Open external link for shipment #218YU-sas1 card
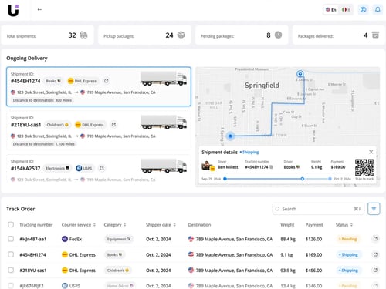Image resolution: width=386 pixels, height=289 pixels. coord(113,125)
